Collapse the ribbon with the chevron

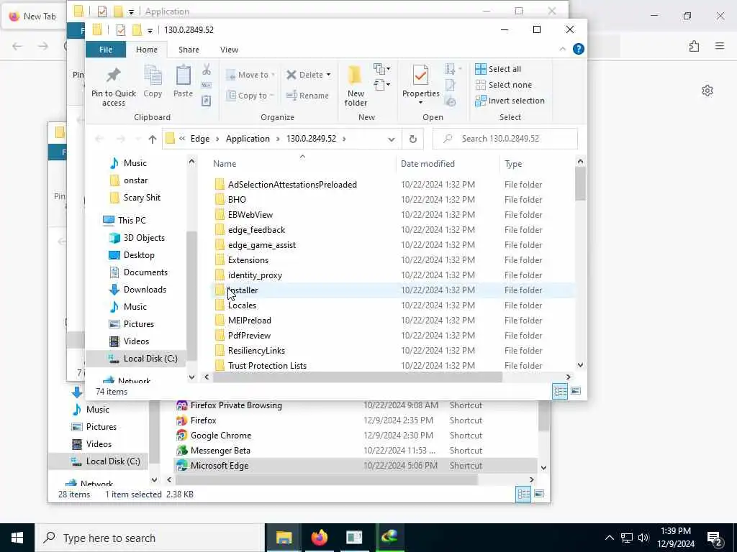point(563,49)
